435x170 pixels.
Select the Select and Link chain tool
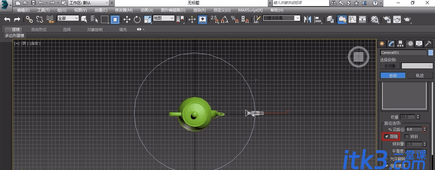click(x=30, y=19)
